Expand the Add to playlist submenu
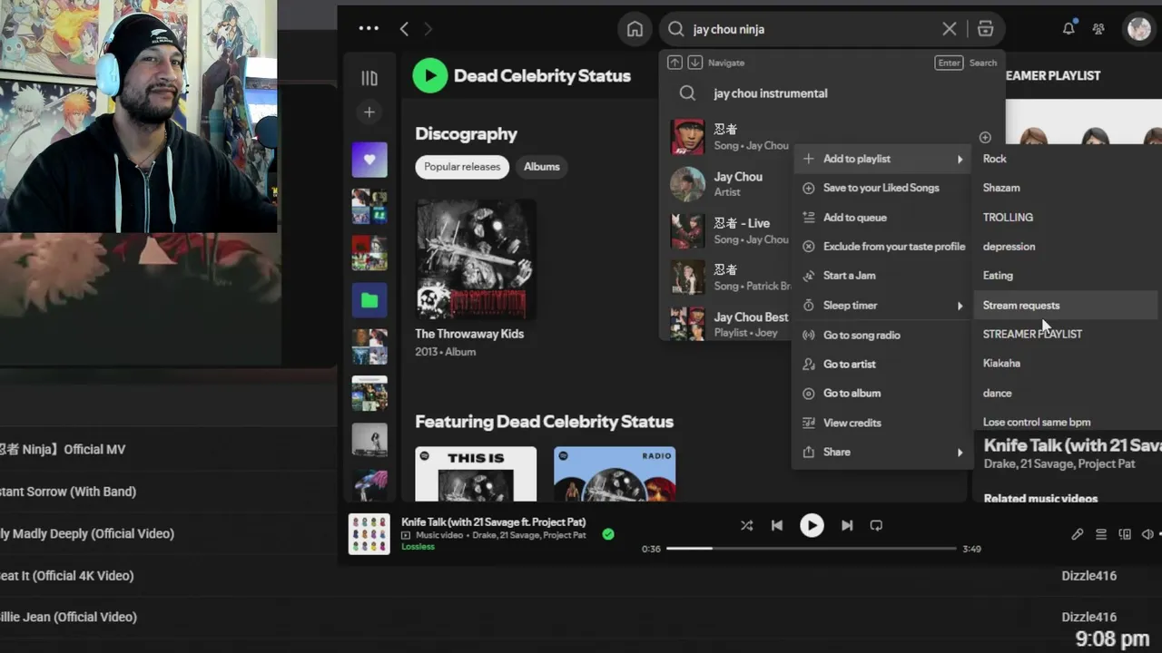The width and height of the screenshot is (1162, 653). [882, 159]
